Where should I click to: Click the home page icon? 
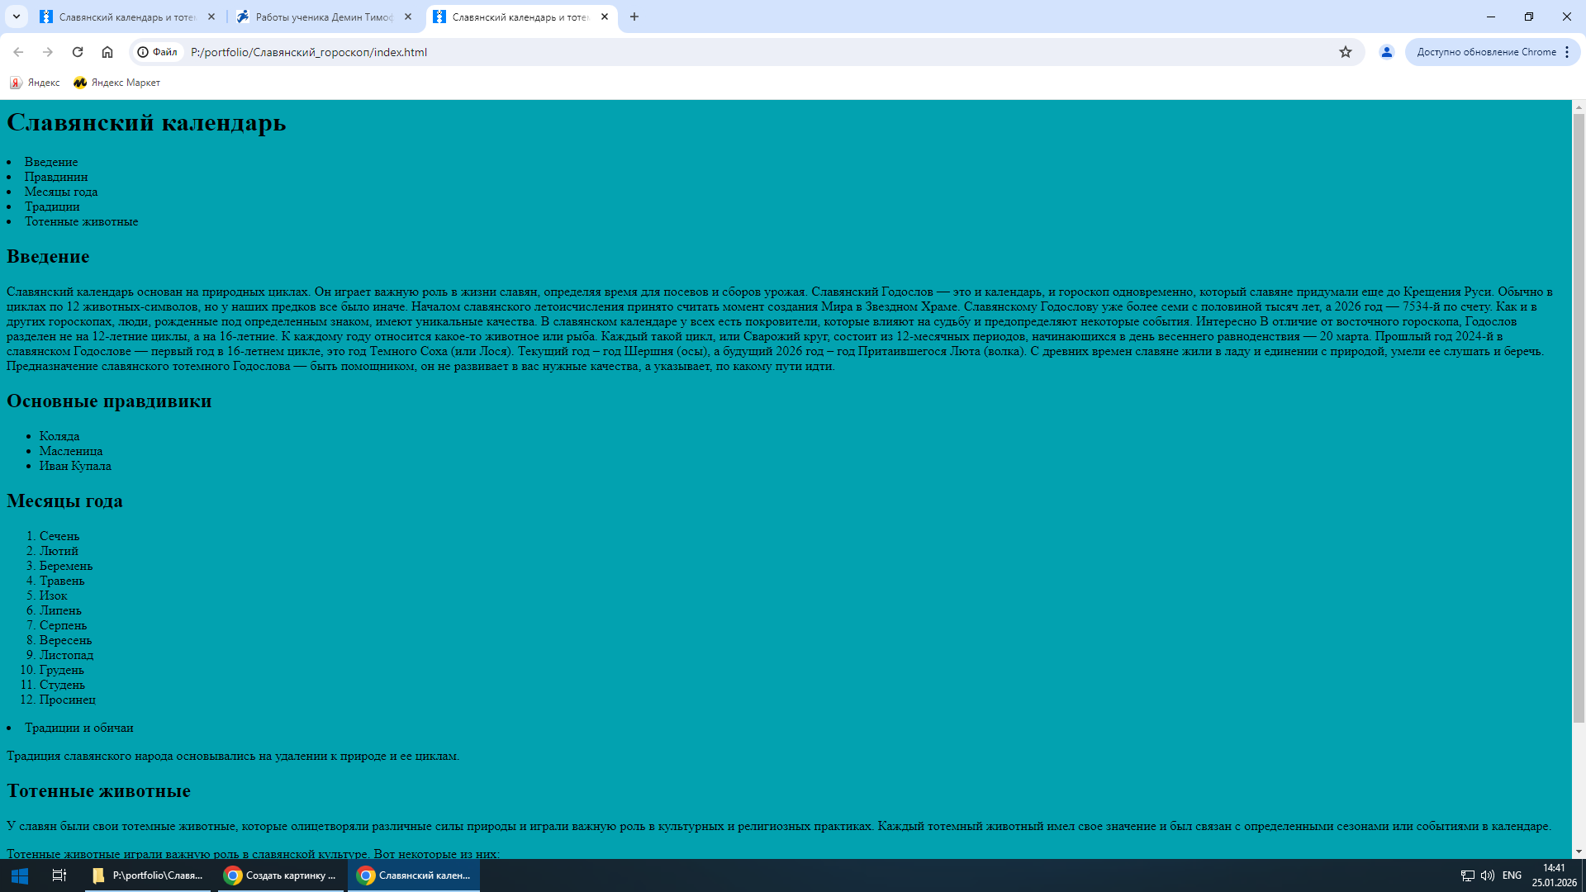(107, 52)
